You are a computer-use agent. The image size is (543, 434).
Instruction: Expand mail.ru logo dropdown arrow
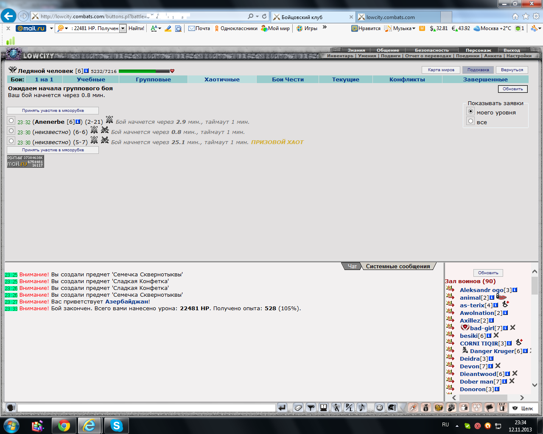click(x=51, y=28)
